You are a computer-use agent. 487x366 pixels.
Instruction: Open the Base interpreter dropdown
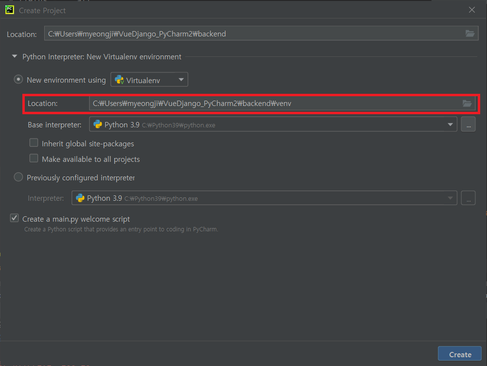(x=450, y=124)
